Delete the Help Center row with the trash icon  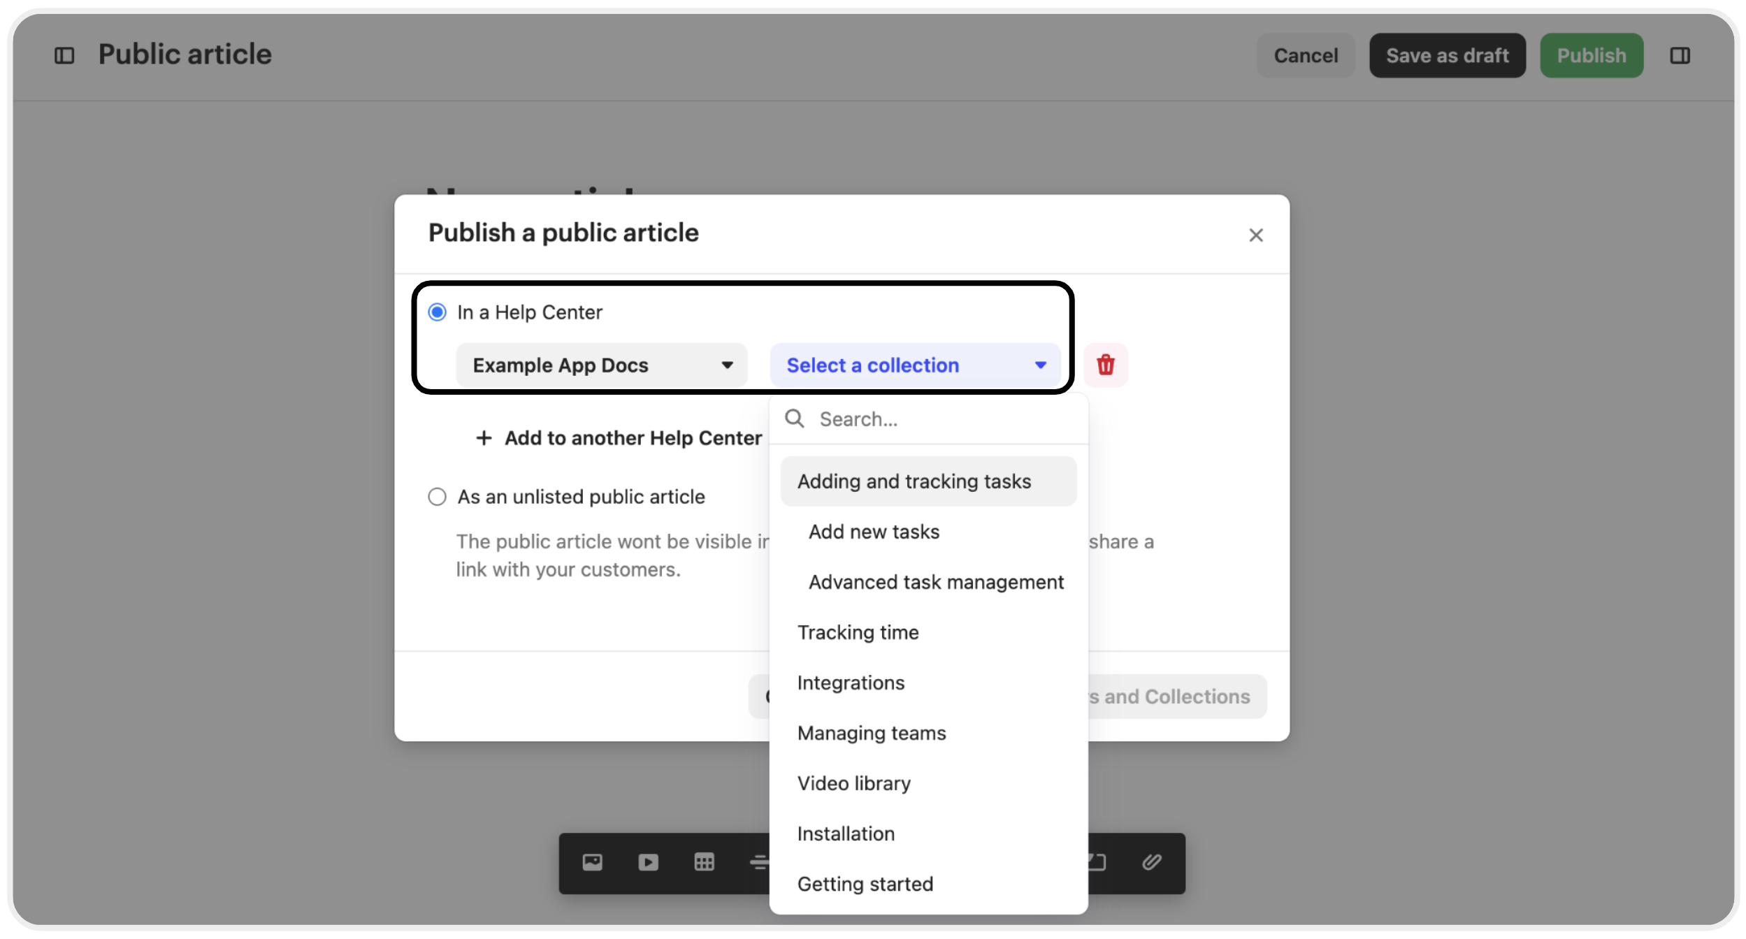pyautogui.click(x=1105, y=365)
